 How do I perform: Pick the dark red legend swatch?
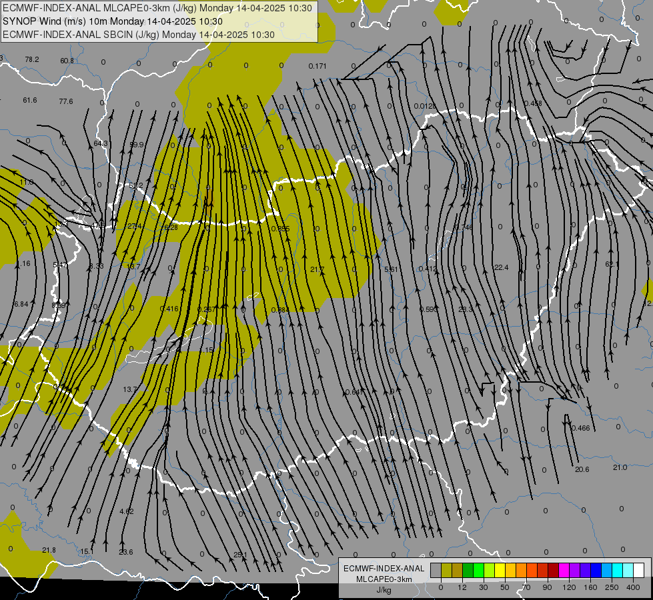coord(554,571)
